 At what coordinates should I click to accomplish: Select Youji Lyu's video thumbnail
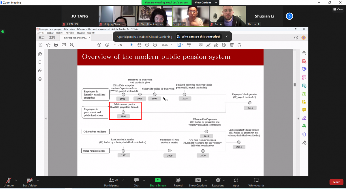(x=190, y=16)
